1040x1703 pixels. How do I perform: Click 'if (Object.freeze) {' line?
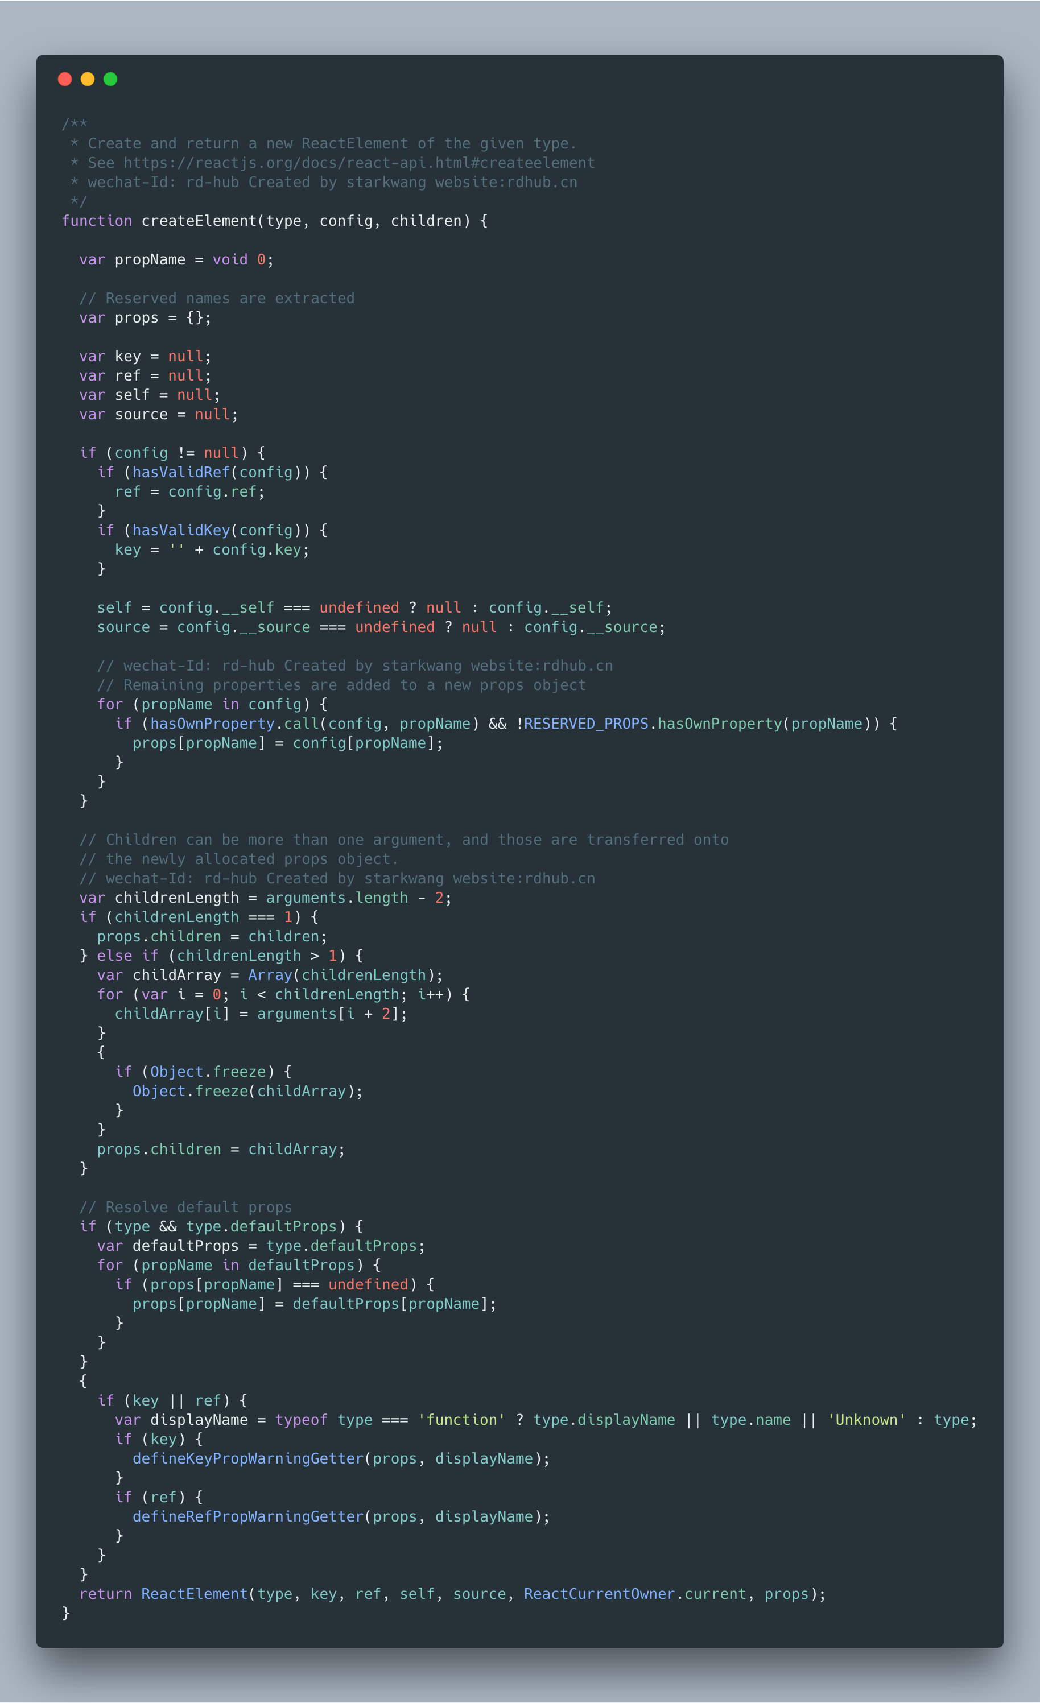tap(203, 1073)
